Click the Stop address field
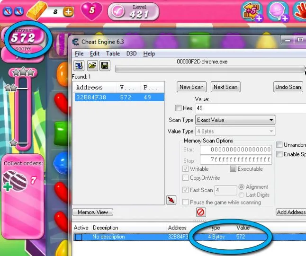The image size is (306, 256). click(236, 159)
